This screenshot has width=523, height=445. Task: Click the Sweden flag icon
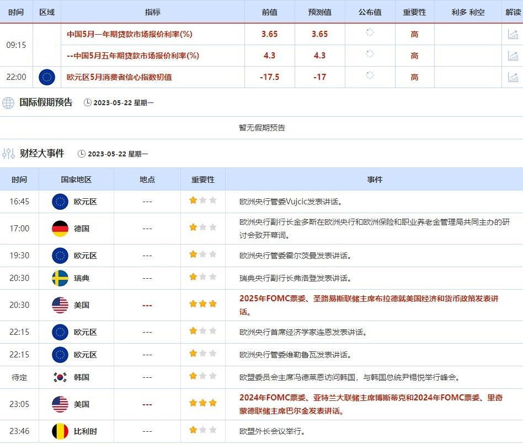[x=60, y=278]
